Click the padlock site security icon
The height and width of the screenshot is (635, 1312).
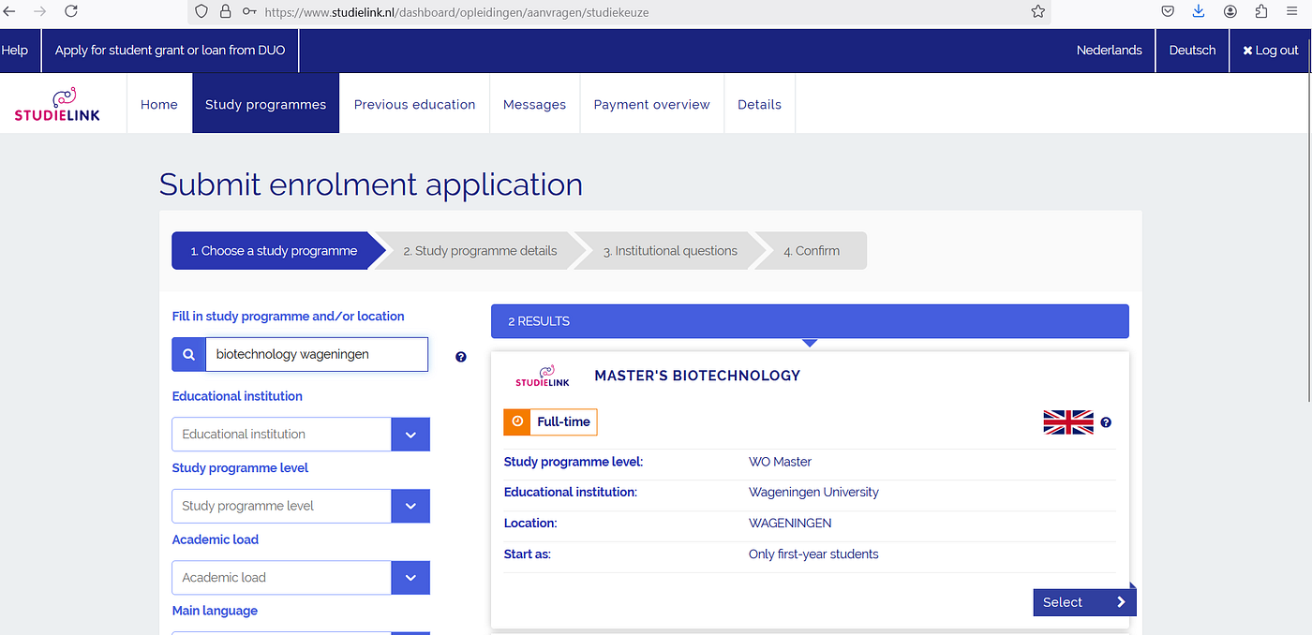225,11
